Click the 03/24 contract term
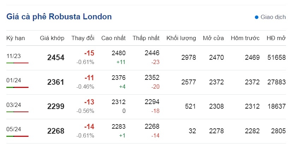Image resolution: width=293 pixels, height=147 pixels. point(14,105)
